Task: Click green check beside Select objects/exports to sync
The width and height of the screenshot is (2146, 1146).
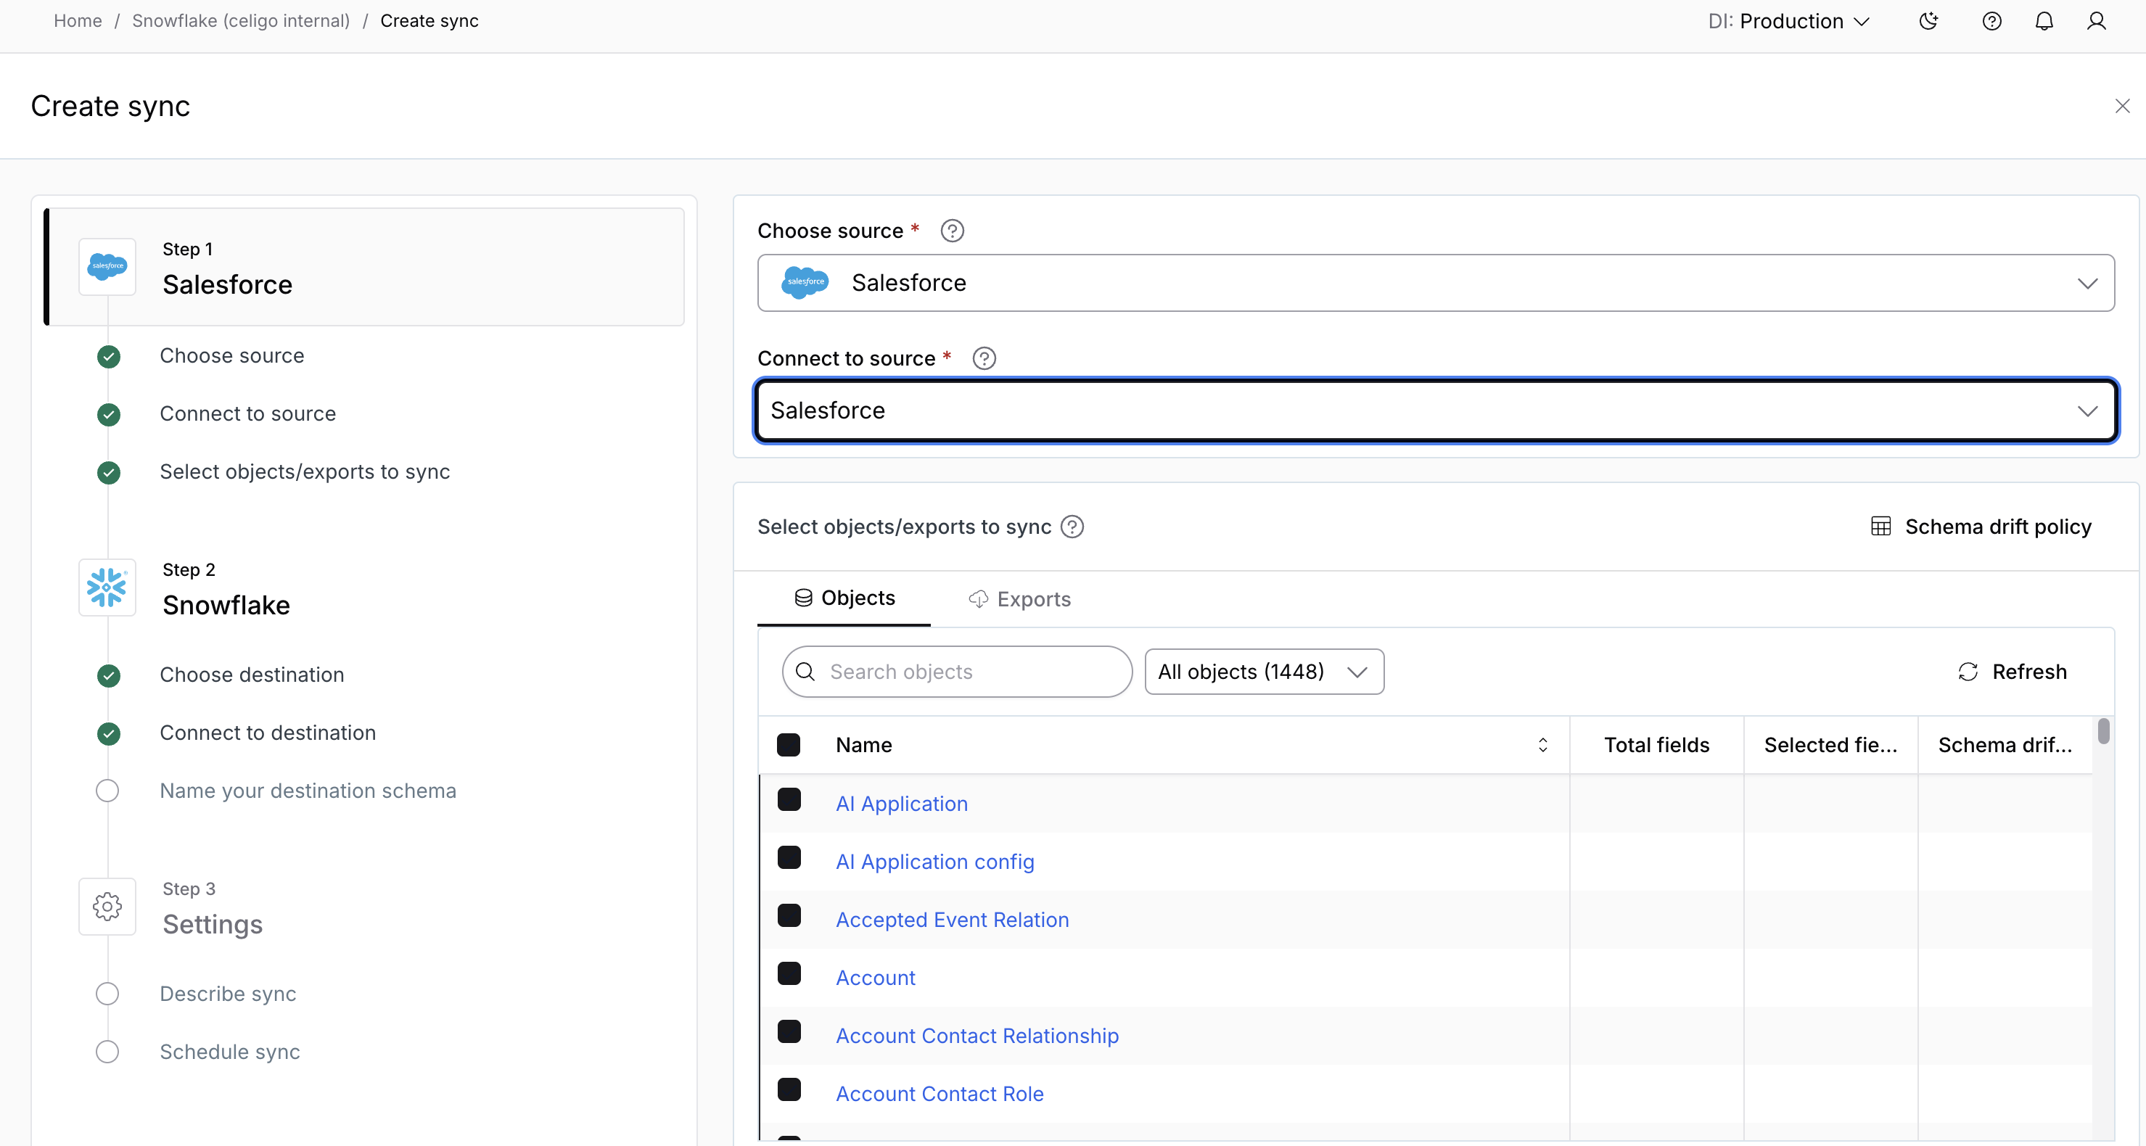Action: 108,473
